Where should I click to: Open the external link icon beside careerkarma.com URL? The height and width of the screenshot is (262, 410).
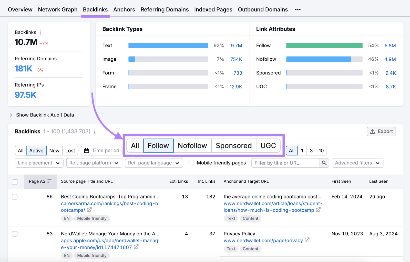[89, 210]
